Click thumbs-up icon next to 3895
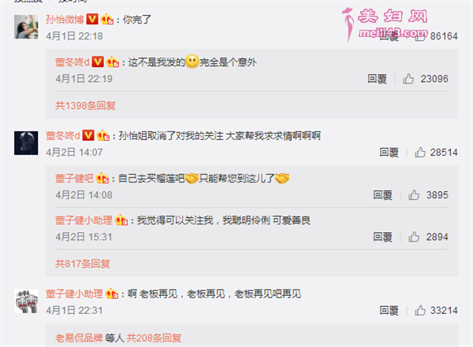Screen dimensions: 473x347 coord(414,195)
